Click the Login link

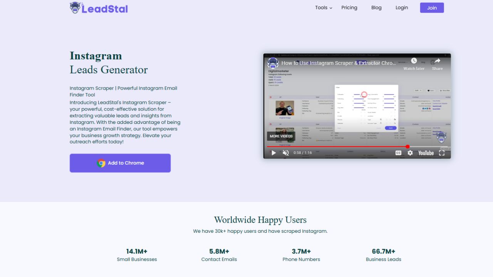tap(402, 8)
